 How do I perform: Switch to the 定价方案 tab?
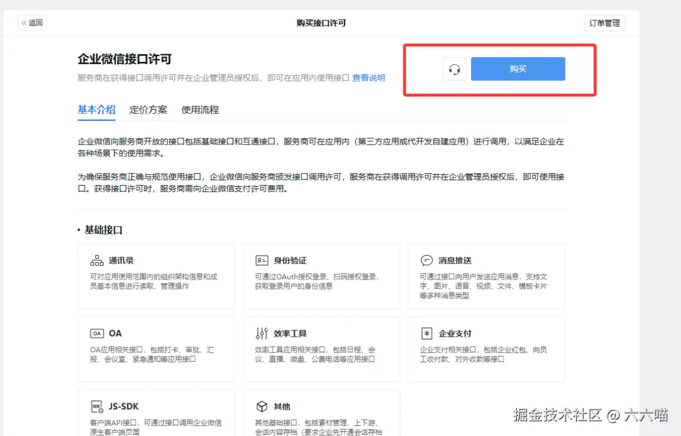148,110
